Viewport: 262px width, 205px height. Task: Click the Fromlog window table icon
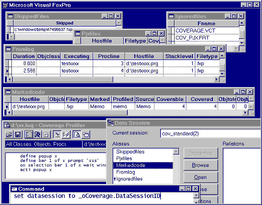(x=9, y=49)
